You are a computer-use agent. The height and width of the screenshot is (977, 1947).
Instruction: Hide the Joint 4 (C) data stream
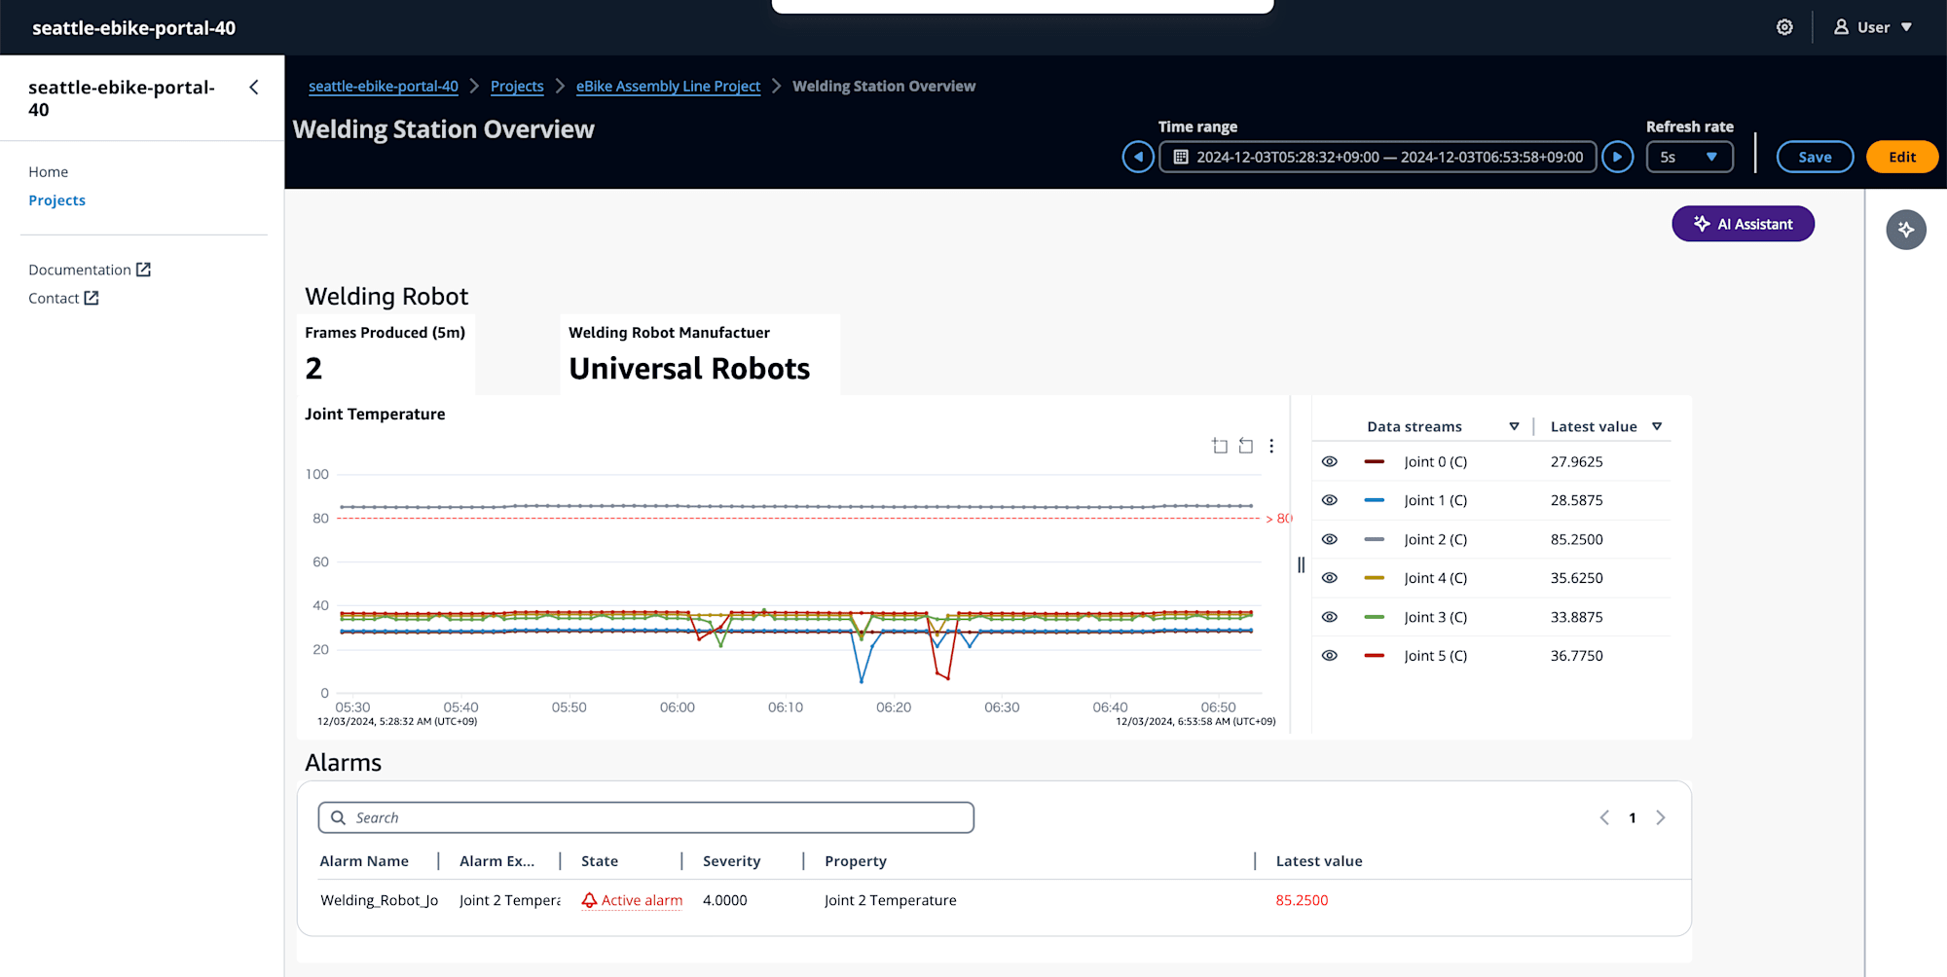pyautogui.click(x=1330, y=578)
